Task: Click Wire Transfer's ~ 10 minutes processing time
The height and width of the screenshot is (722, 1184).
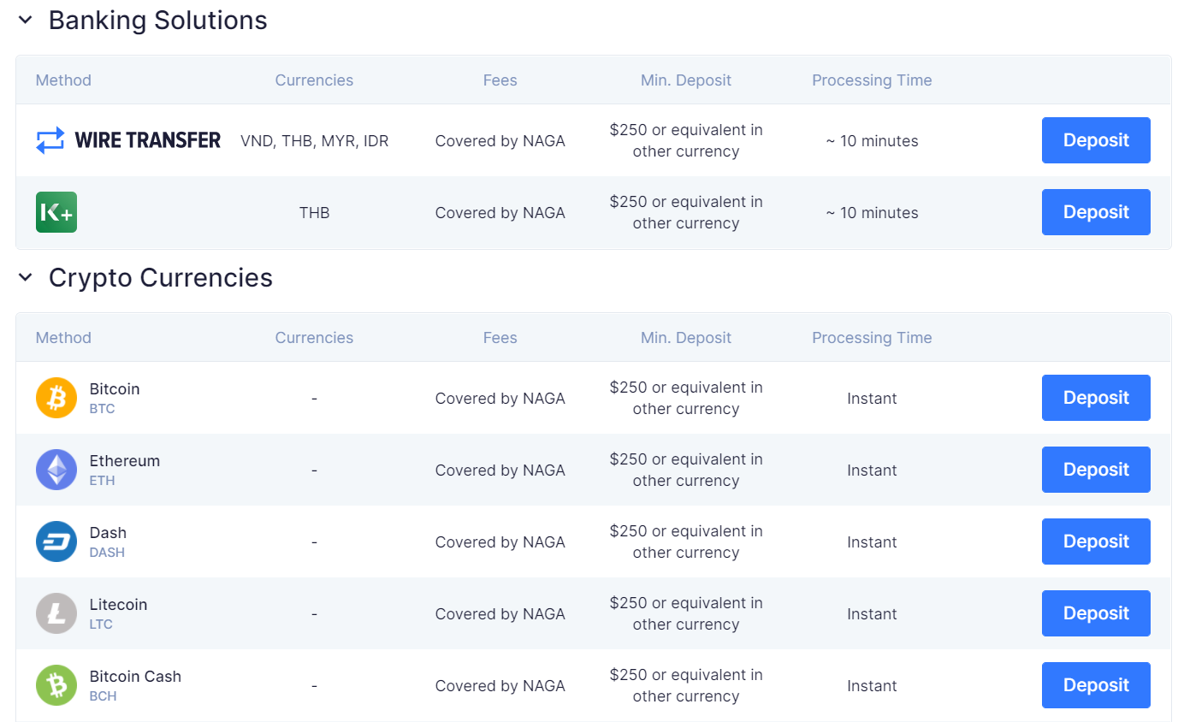Action: click(872, 141)
